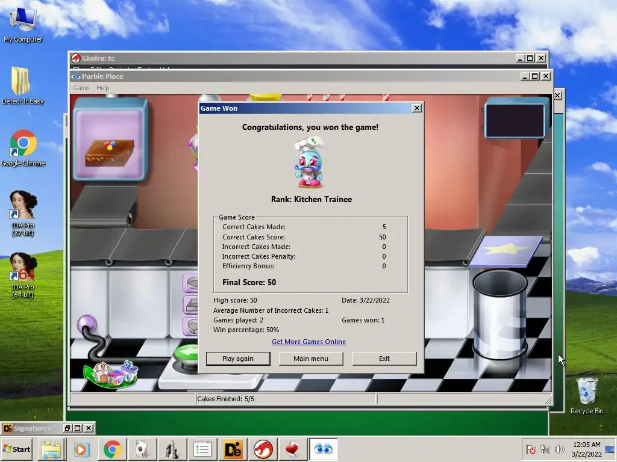This screenshot has height=462, width=617.
Task: Click the green arrow conveyor button
Action: [x=187, y=353]
